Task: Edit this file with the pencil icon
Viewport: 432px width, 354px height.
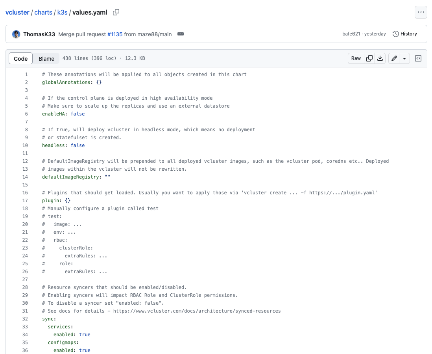Action: pyautogui.click(x=394, y=58)
